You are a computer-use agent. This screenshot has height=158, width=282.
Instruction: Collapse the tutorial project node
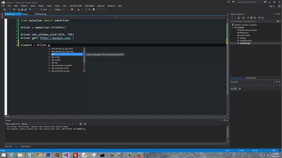[x=232, y=28]
